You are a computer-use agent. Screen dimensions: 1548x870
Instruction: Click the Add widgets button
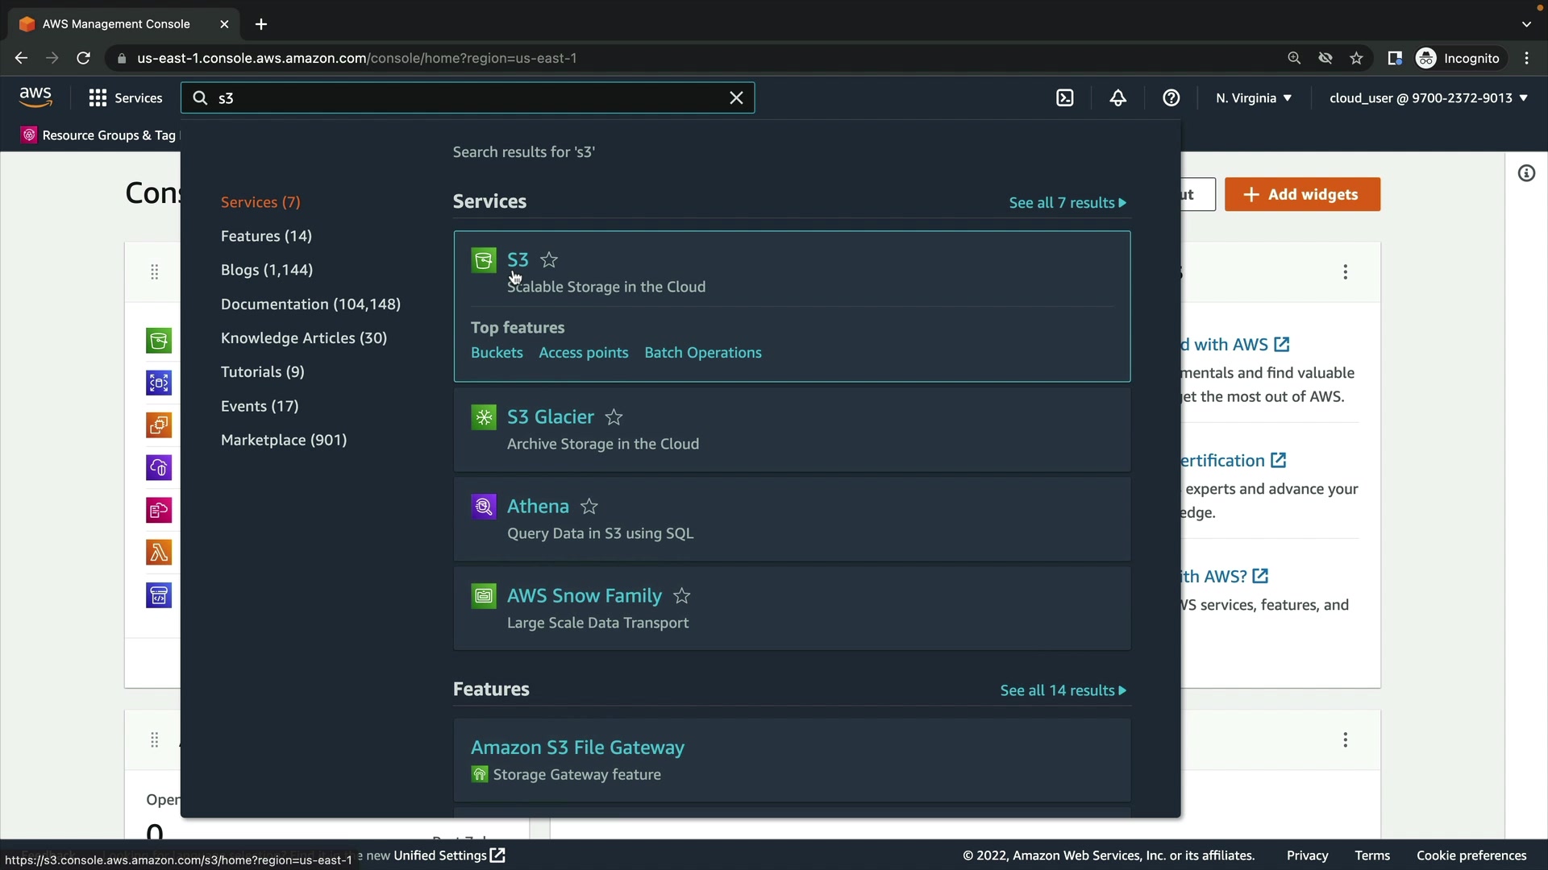(1302, 195)
